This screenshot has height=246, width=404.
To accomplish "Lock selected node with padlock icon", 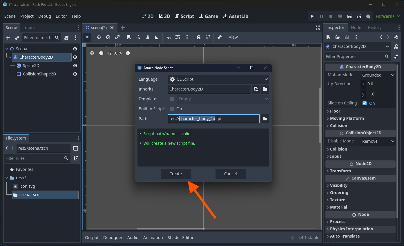I will [x=199, y=37].
